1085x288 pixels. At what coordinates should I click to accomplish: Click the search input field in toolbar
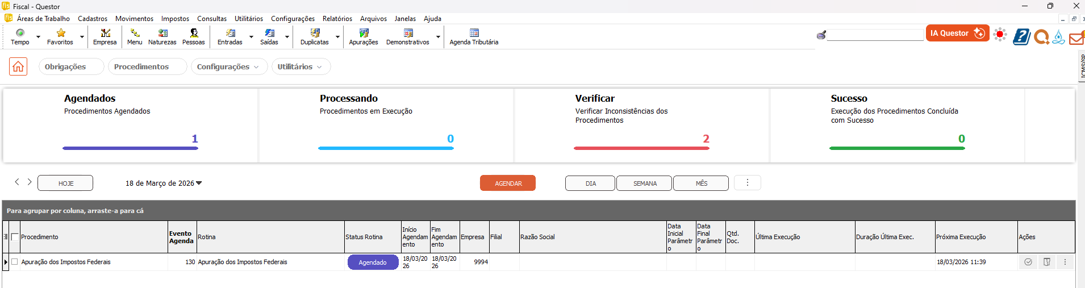click(875, 35)
